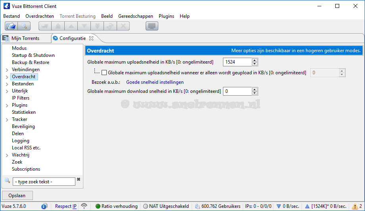Image resolution: width=365 pixels, height=211 pixels.
Task: Expand the Uiterlijk tree node
Action: point(7,91)
